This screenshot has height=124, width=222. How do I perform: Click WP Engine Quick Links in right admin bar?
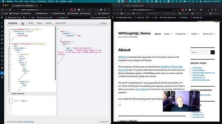(168, 18)
